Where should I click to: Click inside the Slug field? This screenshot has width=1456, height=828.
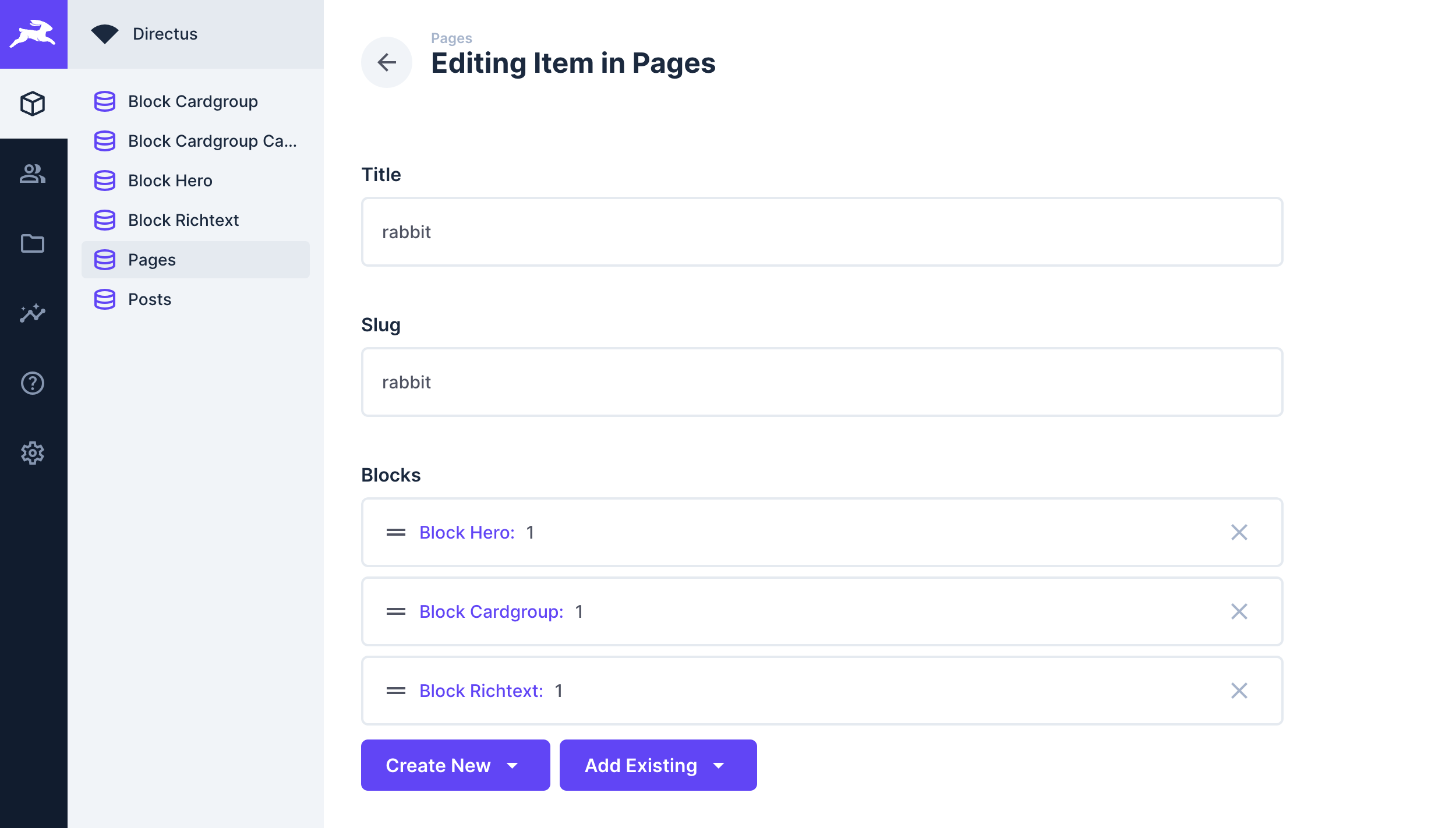point(821,382)
